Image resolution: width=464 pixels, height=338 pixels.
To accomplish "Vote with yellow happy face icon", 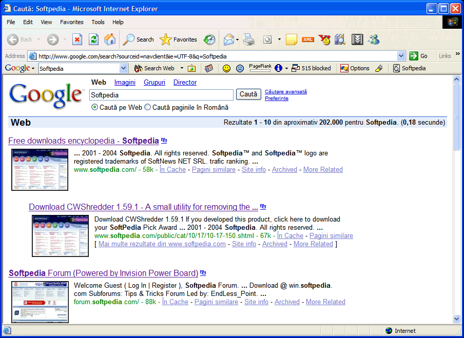I will [x=226, y=68].
